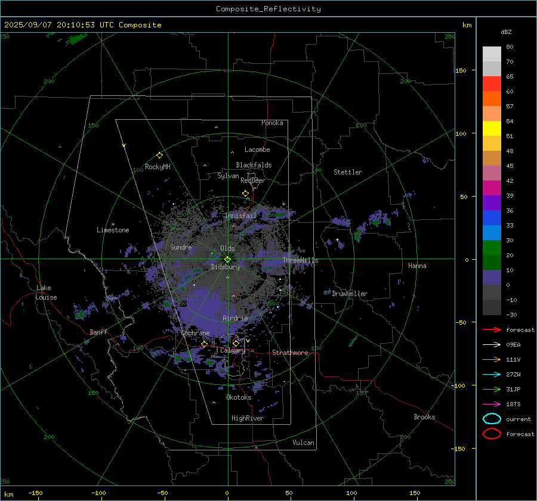Click the magenta 18TS arrow in legend
Screen dimensions: 537x501
[x=492, y=404]
